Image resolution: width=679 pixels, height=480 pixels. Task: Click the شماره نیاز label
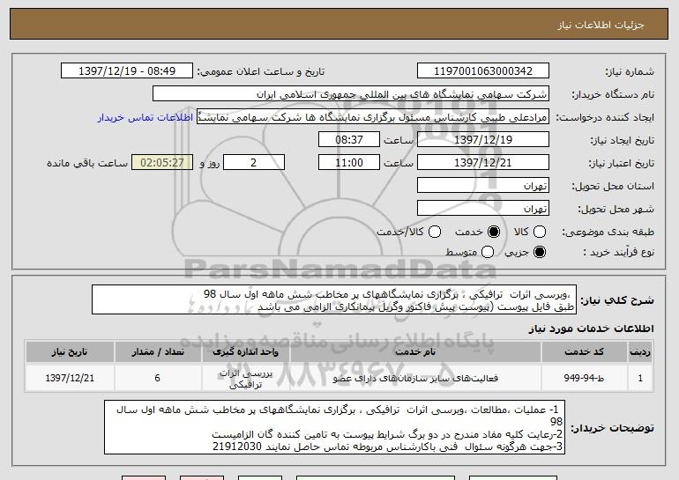pos(630,71)
